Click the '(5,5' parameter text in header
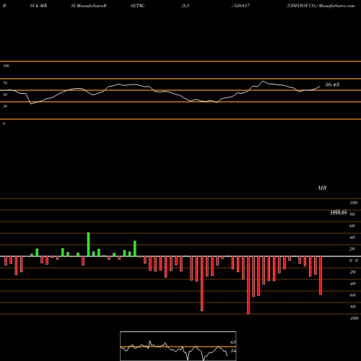Image resolution: width=361 pixels, height=361 pixels. 186,6
